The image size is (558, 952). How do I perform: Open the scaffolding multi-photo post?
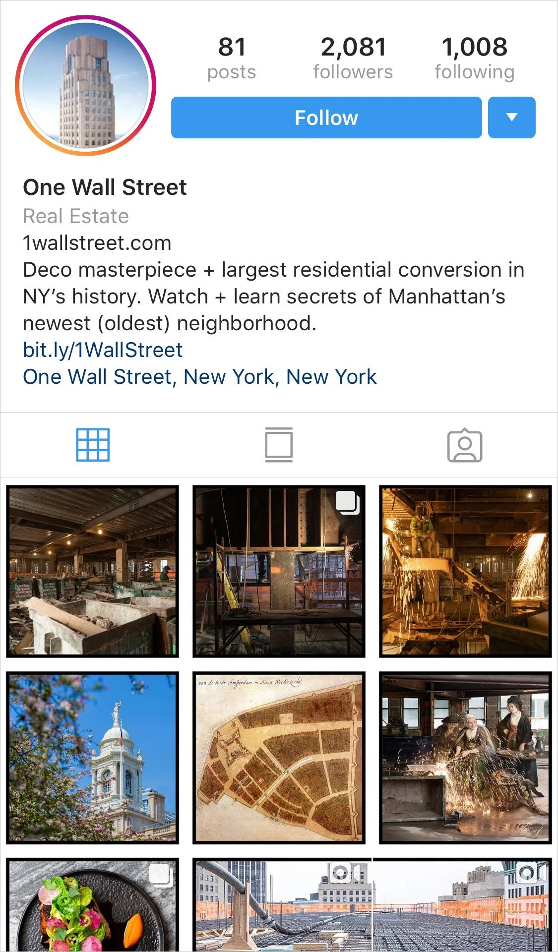click(x=279, y=571)
